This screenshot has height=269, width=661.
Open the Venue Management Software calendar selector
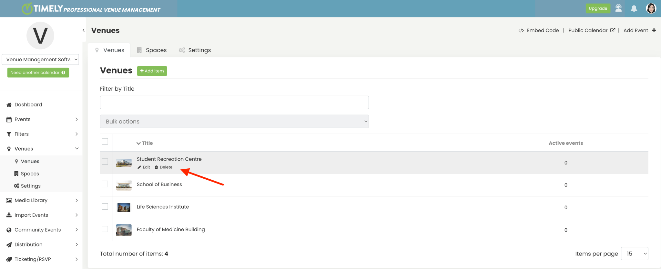click(40, 59)
